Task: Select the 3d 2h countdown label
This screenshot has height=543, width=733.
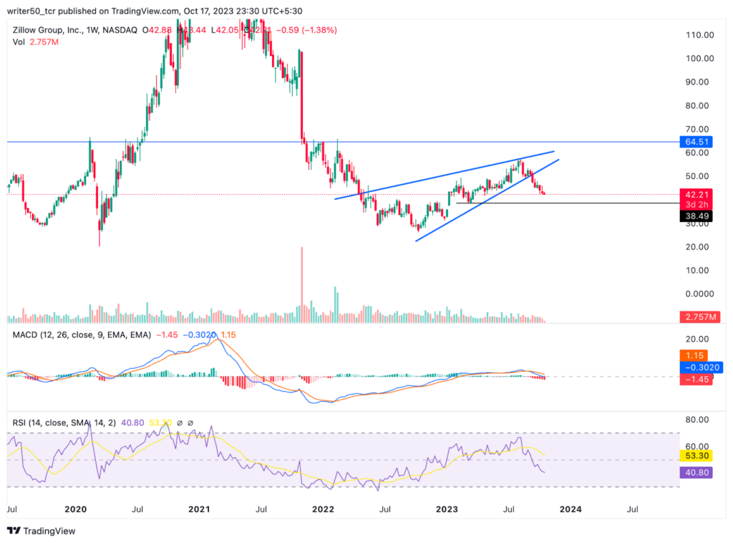Action: tap(696, 204)
